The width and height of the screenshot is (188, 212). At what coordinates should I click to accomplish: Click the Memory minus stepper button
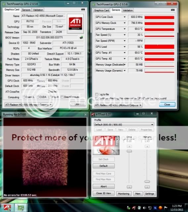147,187
